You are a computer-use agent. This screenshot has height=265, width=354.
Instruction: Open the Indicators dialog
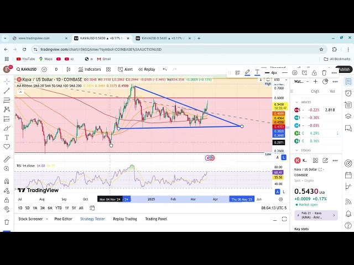tap(90, 70)
